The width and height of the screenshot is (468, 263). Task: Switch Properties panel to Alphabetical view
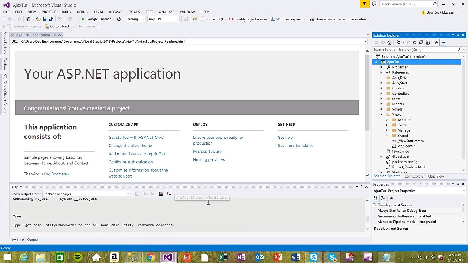pyautogui.click(x=383, y=198)
